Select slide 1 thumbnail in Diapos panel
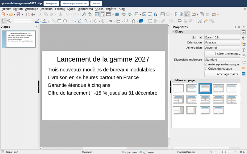247x154 pixels. coord(19,39)
